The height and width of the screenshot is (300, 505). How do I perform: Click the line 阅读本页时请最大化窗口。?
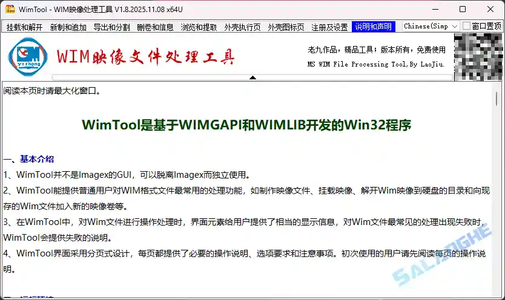pos(52,91)
